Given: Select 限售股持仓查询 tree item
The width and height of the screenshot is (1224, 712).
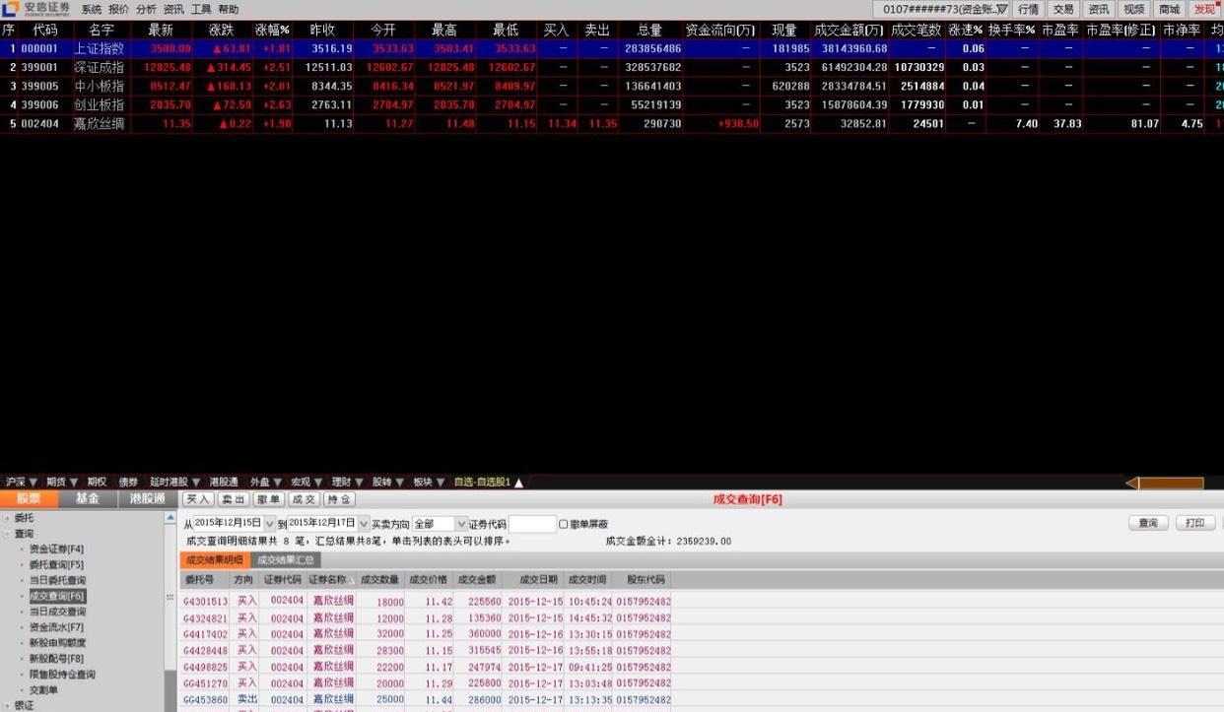Looking at the screenshot, I should click(x=62, y=675).
